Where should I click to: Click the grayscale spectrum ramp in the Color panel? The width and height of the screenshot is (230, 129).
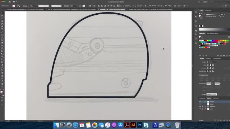[x=214, y=29]
